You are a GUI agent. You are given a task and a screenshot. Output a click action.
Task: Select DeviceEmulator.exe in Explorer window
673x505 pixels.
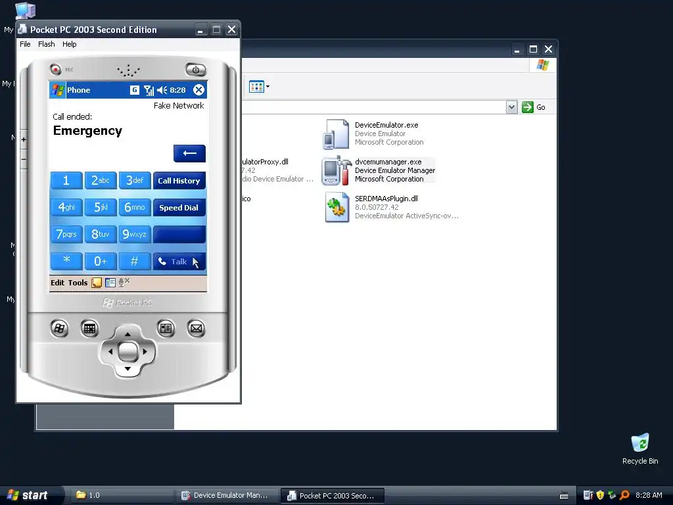[x=373, y=133]
